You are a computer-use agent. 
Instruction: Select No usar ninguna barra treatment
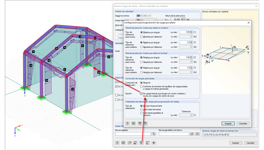(141, 106)
